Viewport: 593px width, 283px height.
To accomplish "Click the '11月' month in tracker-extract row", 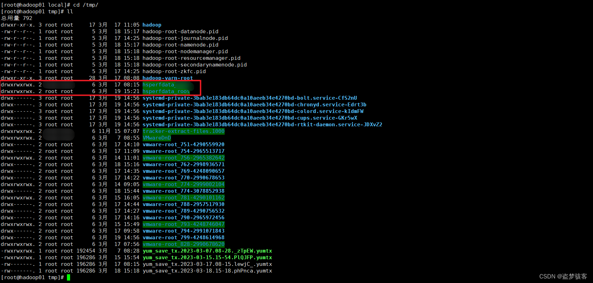I will click(x=104, y=131).
